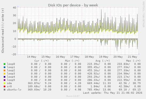Click the 30 y-axis tick label
Screen dimensions: 146x99
(x=14, y=15)
